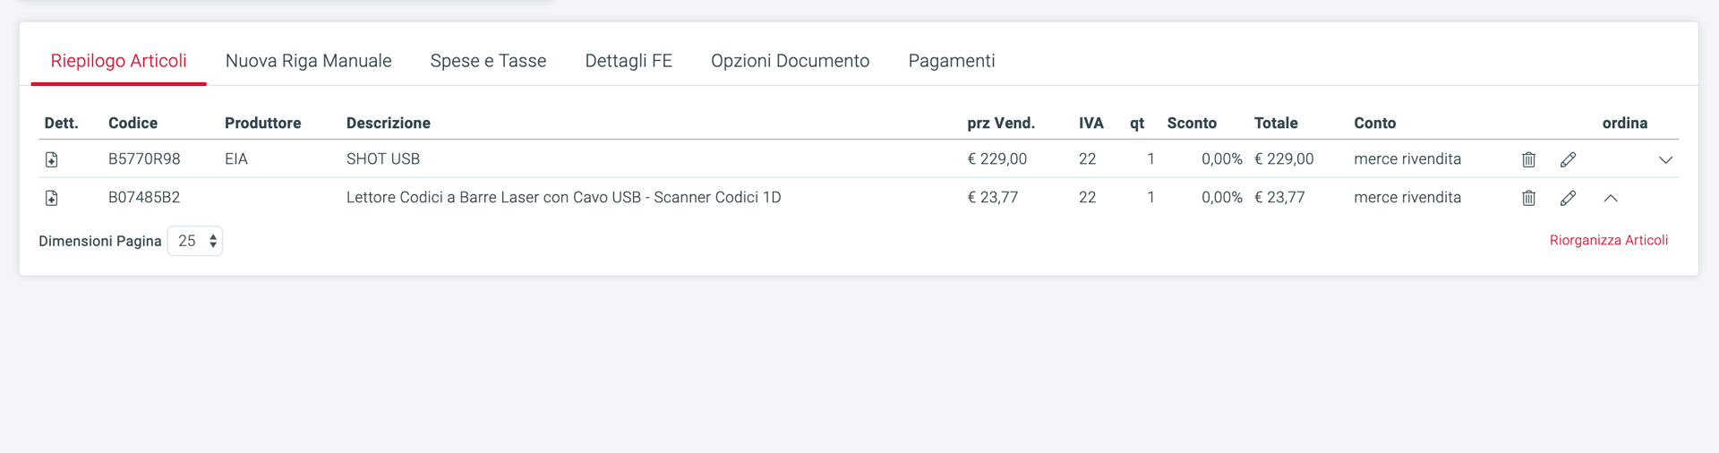This screenshot has height=453, width=1719.
Task: Open Opzioni Documento tab
Action: click(x=791, y=61)
